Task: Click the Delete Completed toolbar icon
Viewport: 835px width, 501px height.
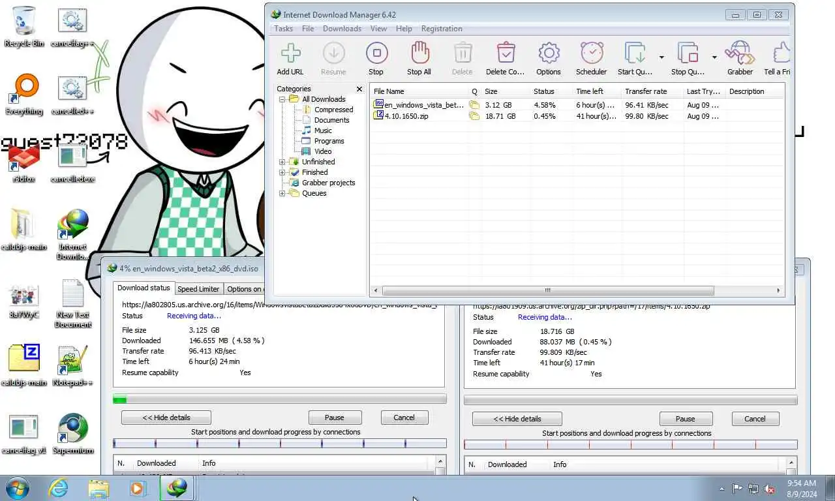Action: (506, 58)
